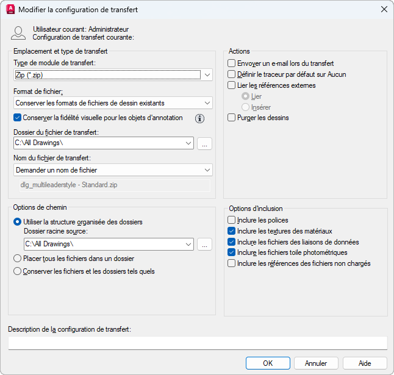Click the transfer configuration description field

click(x=198, y=343)
